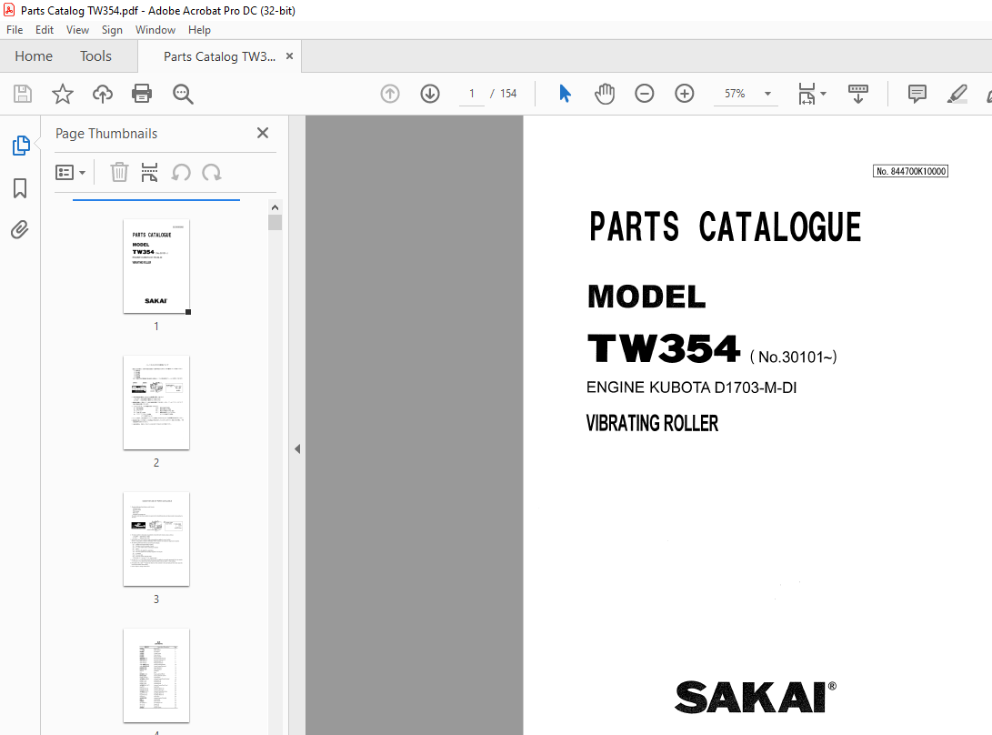Viewport: 992px width, 735px height.
Task: Expand fit page options arrow
Action: click(x=823, y=94)
